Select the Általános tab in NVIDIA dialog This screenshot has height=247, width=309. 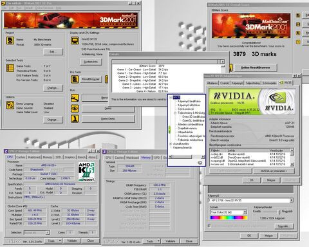point(212,83)
